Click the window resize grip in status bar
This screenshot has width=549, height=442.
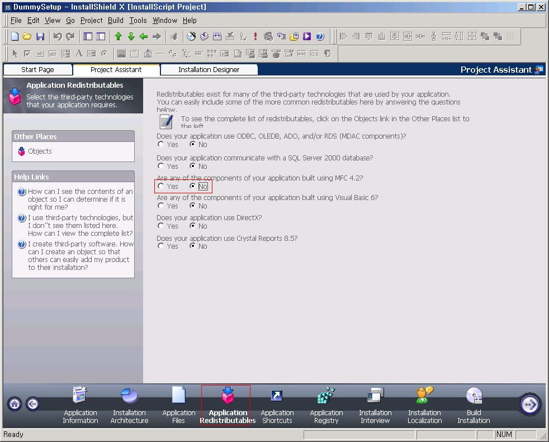pos(543,435)
